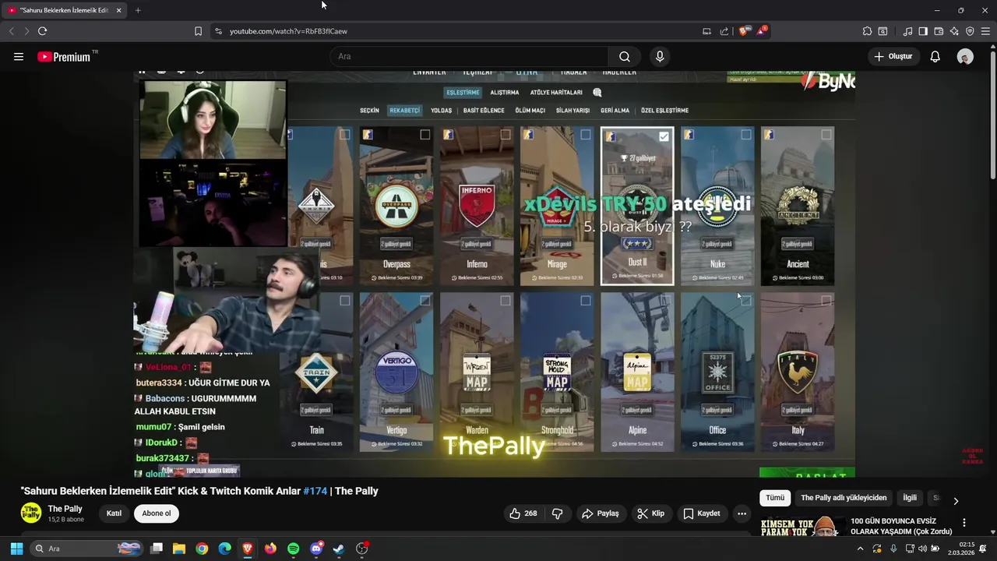Image resolution: width=997 pixels, height=561 pixels.
Task: Select The Pally adlı yükleyiciden chip
Action: 844,498
